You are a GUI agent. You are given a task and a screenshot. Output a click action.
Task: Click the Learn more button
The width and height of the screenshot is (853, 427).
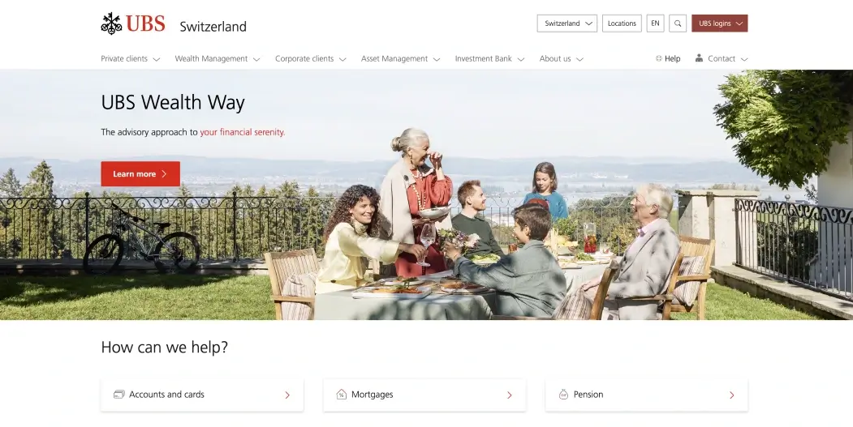[x=140, y=174]
